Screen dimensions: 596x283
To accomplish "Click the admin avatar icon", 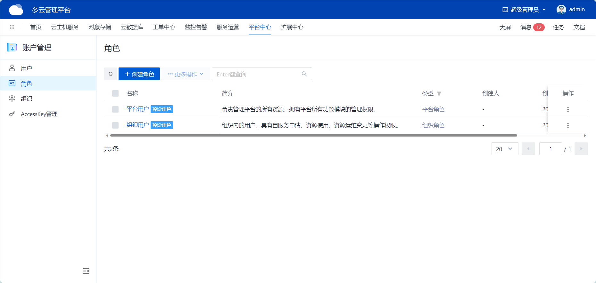I will tap(561, 10).
